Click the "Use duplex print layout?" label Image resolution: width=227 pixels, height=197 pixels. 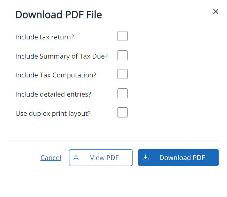tap(53, 113)
